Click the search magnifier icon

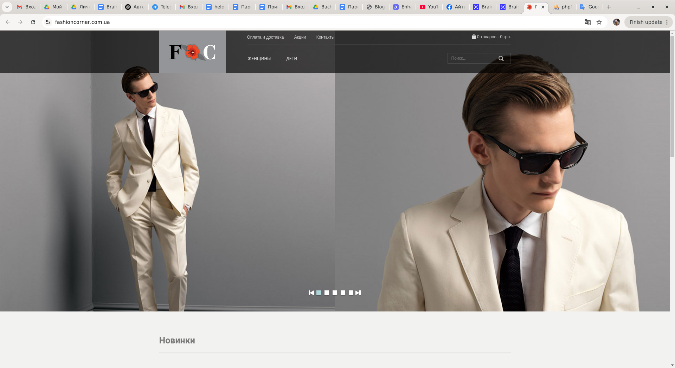pos(501,59)
